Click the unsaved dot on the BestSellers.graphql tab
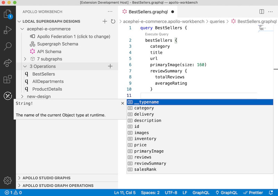 [x=173, y=12]
